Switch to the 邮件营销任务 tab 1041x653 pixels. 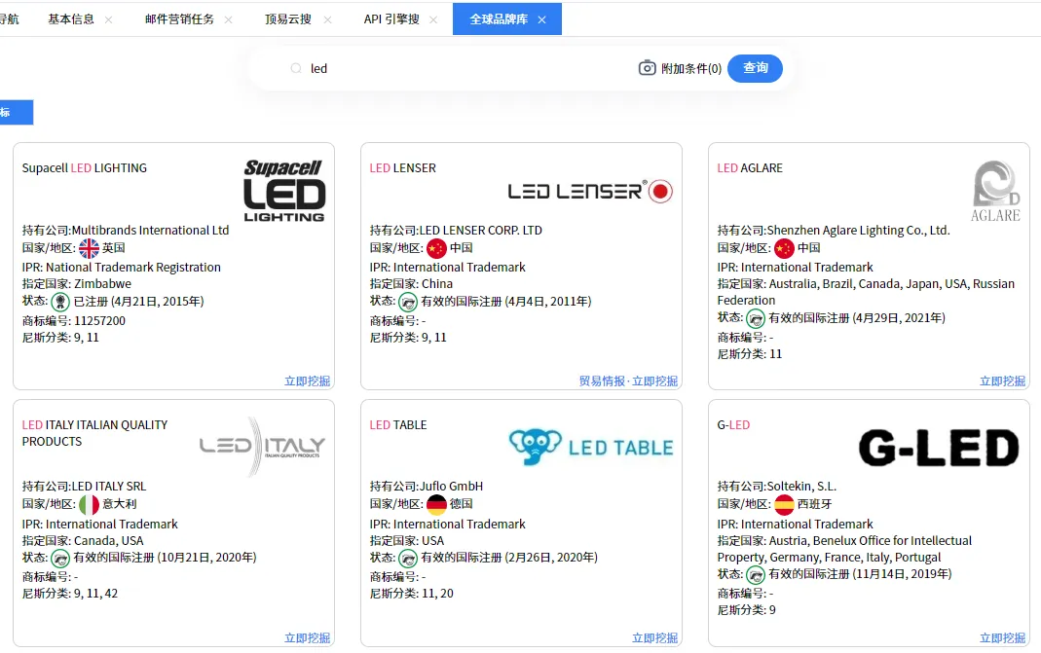[x=179, y=19]
